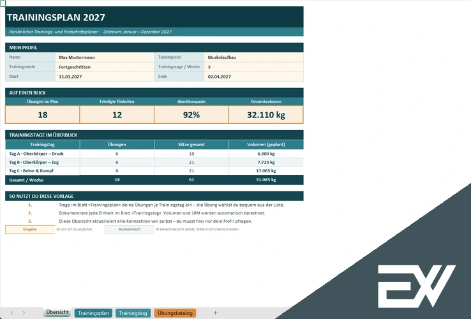Click instruction line starting 'Diese Übersicht aktualisiert'
471x319 pixels.
pos(155,221)
